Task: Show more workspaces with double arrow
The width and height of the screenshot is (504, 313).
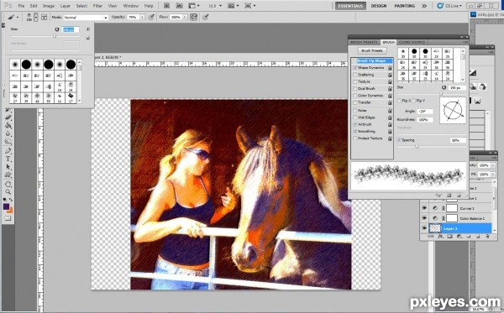Action: [x=424, y=6]
